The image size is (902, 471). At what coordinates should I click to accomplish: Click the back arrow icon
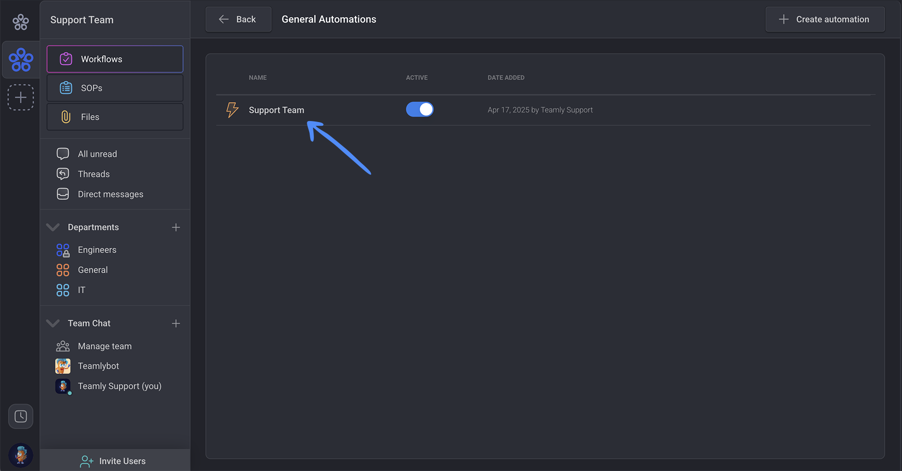click(x=223, y=19)
